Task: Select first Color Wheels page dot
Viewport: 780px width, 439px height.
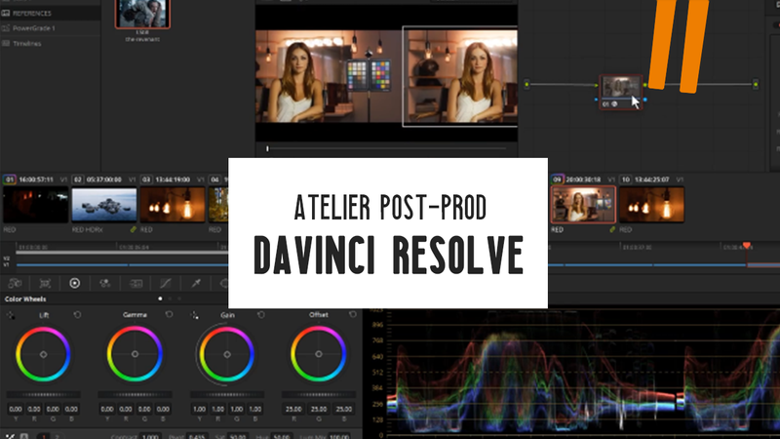Action: pos(160,299)
